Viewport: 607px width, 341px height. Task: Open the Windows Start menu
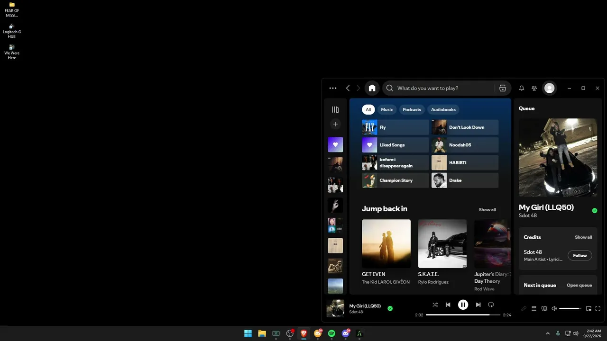click(x=248, y=333)
